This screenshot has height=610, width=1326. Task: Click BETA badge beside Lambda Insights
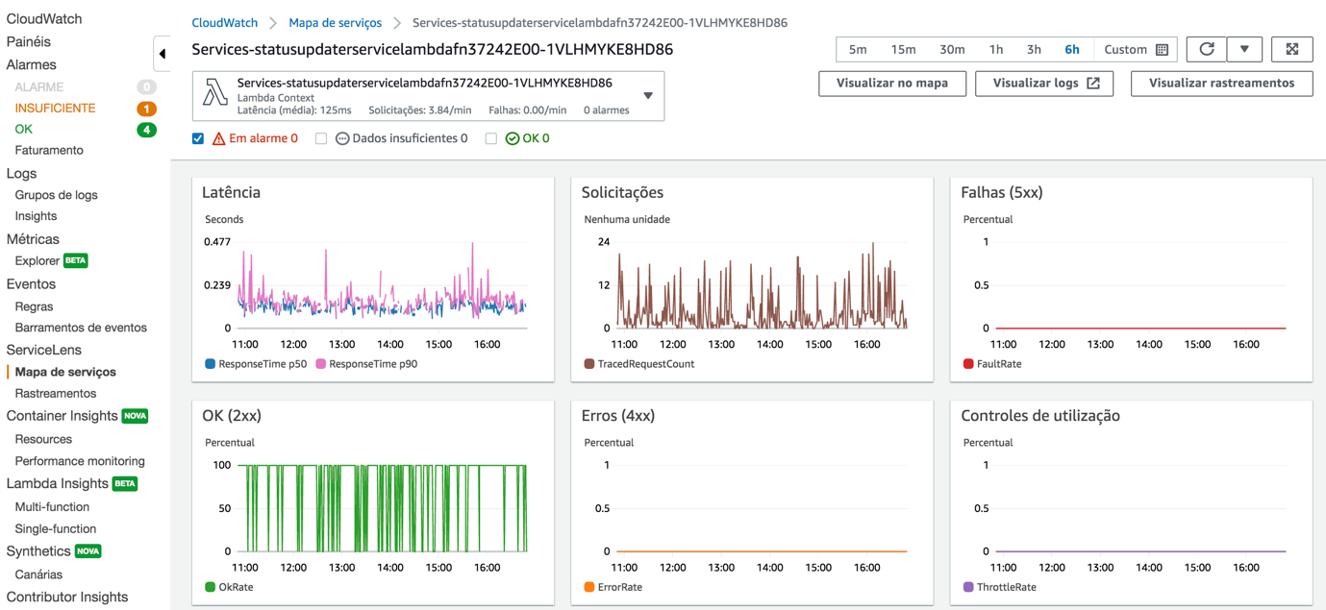tap(125, 483)
